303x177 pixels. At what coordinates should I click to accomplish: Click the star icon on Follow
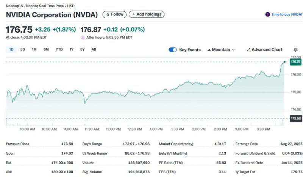click(108, 14)
